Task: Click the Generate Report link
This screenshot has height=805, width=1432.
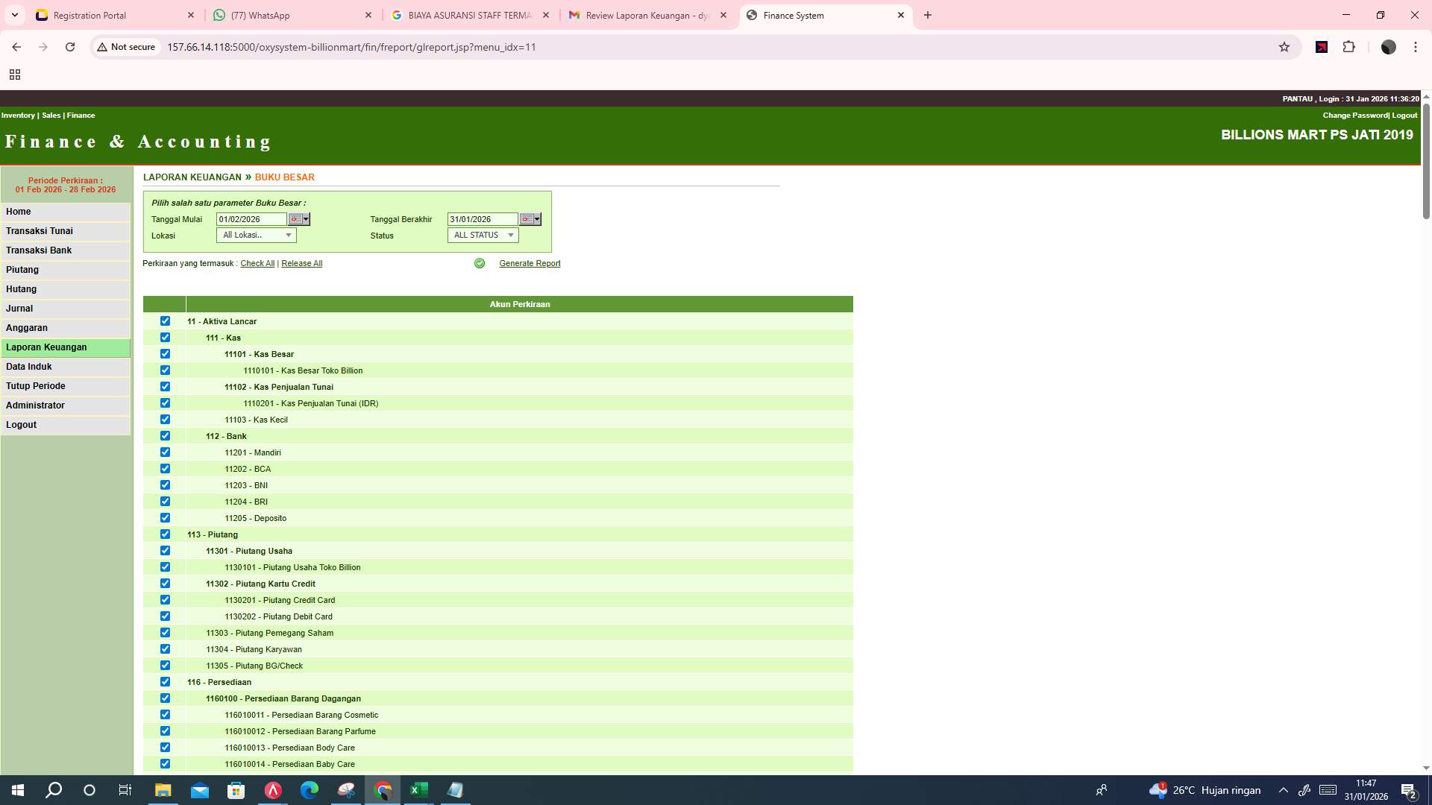Action: click(x=530, y=263)
